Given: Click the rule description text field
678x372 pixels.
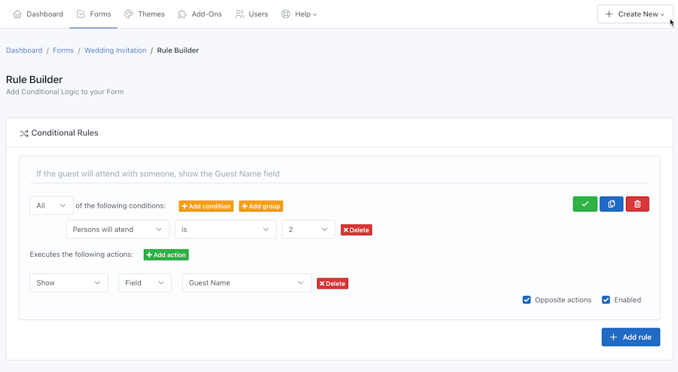Looking at the screenshot, I should pyautogui.click(x=339, y=173).
